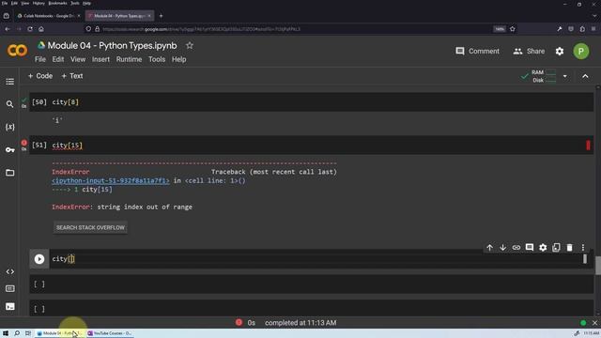
Task: Open the Insert menu
Action: click(x=100, y=59)
